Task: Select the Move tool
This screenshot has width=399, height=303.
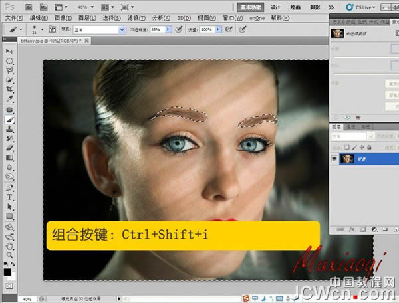Action: tap(9, 51)
